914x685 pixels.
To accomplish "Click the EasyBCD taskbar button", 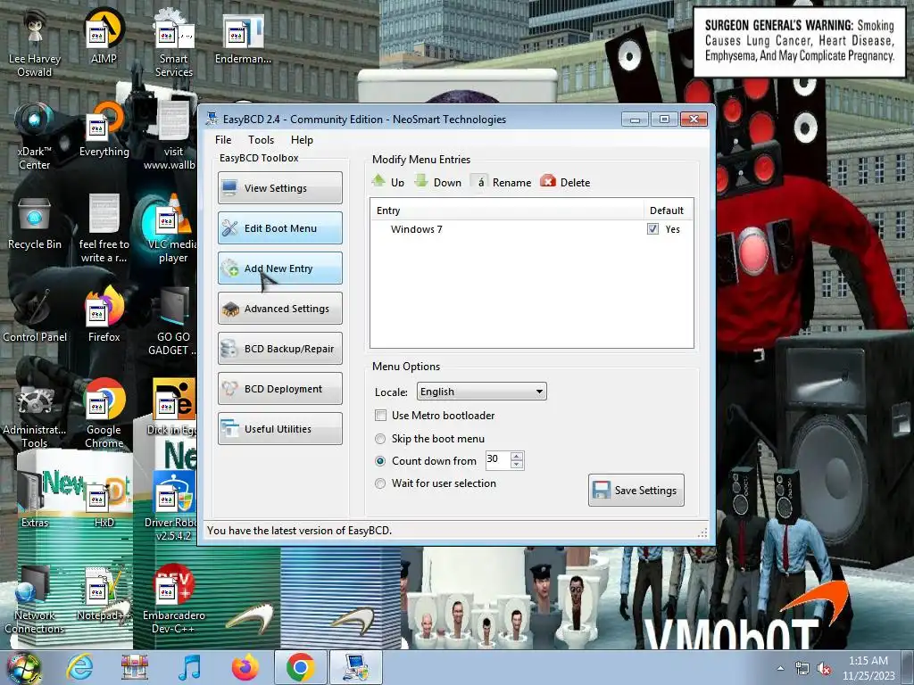I will [x=355, y=667].
